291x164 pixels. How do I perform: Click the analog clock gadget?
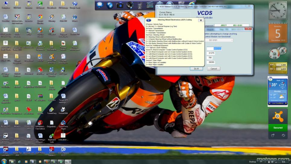(278, 10)
